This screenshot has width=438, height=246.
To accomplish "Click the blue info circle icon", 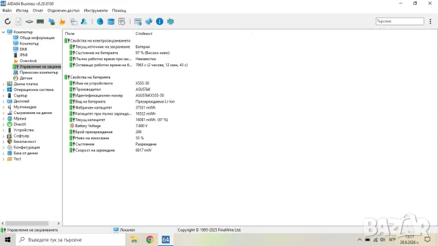I will 159,21.
